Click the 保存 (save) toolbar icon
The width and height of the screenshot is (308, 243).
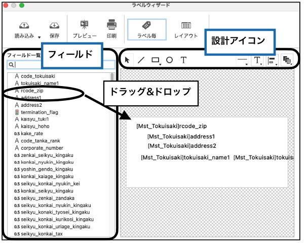coord(54,25)
